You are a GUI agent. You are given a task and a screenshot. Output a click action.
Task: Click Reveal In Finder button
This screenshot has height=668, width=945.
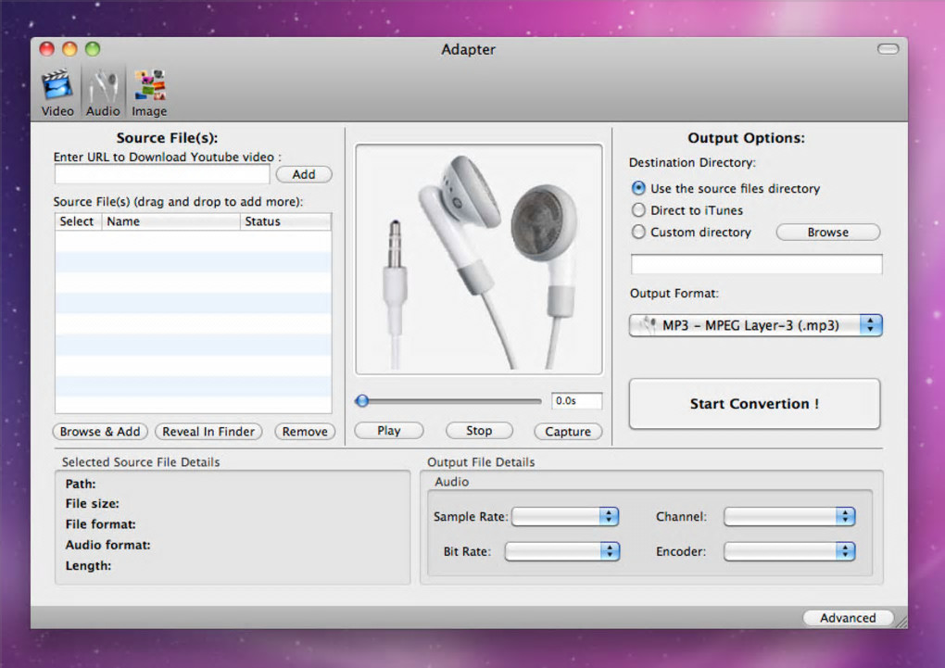click(x=208, y=432)
